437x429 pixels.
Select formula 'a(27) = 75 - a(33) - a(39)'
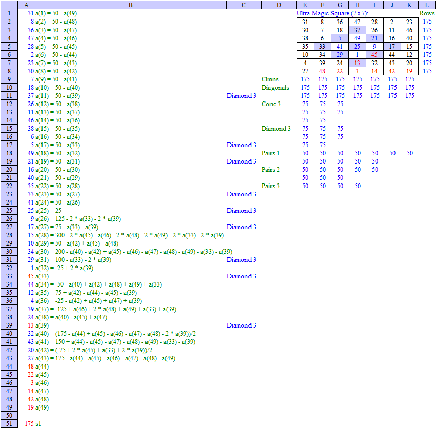(67, 227)
